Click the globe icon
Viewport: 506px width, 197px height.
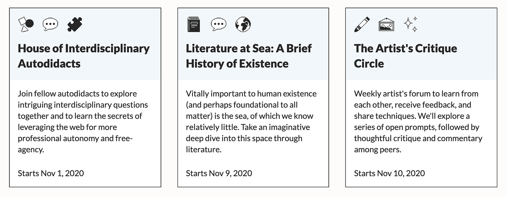pos(243,24)
